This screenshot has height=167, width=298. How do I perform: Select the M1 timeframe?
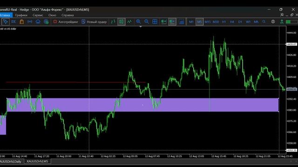click(191, 22)
